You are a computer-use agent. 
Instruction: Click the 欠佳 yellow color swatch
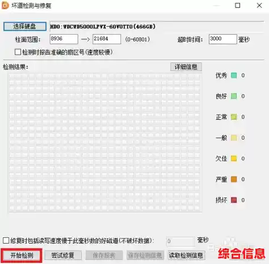coord(234,158)
